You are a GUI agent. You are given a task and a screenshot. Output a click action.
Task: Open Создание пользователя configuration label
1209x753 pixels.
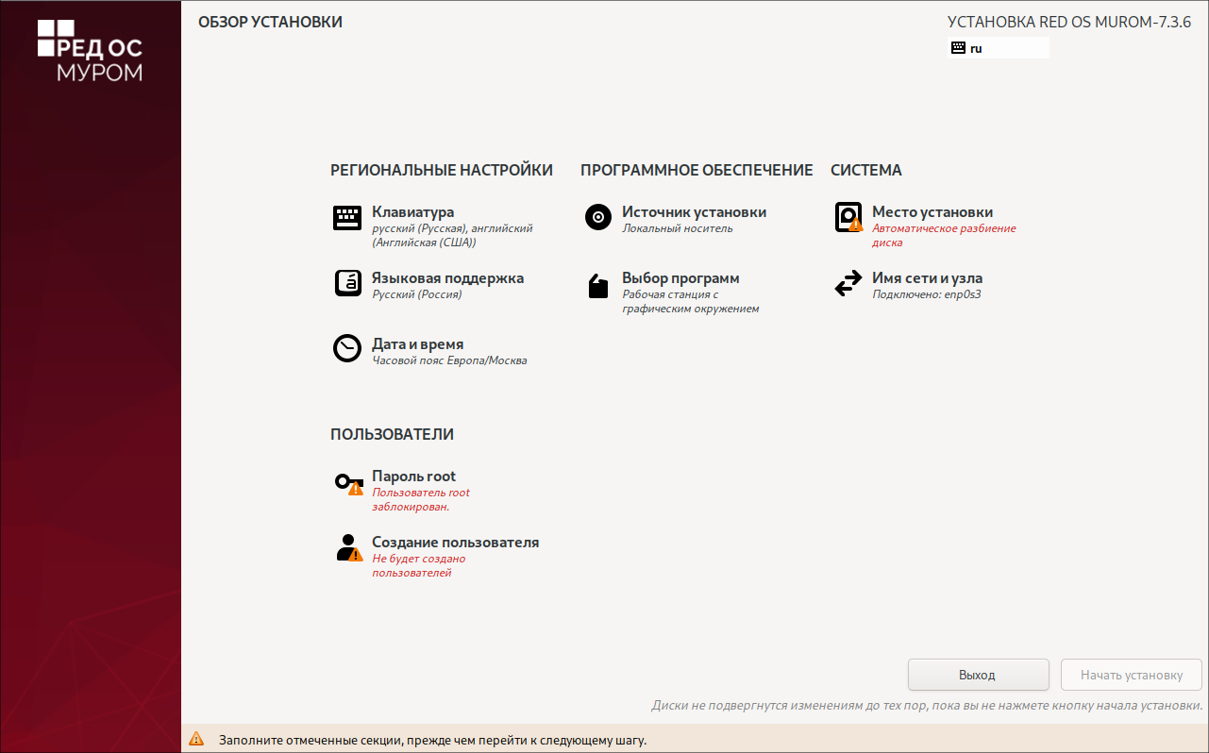tap(455, 543)
